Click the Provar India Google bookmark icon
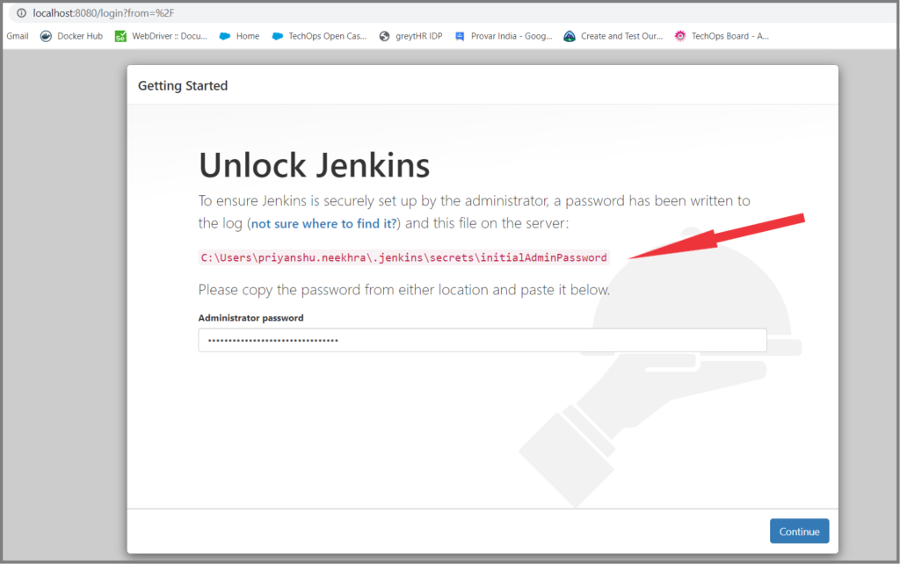This screenshot has width=900, height=564. [x=461, y=36]
